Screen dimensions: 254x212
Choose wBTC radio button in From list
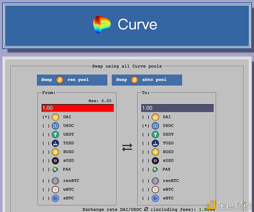point(45,190)
